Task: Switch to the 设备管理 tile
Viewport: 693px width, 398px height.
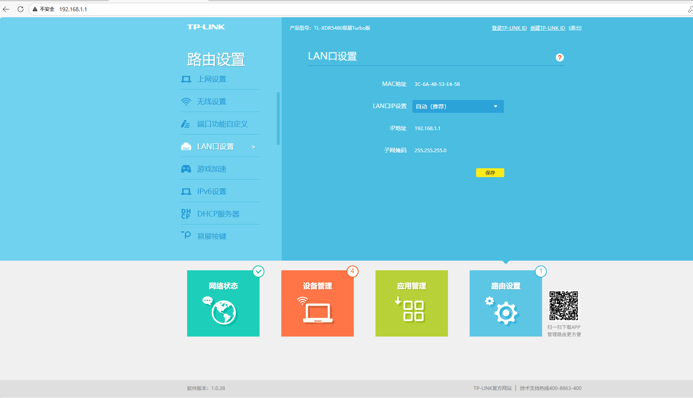Action: [x=318, y=303]
